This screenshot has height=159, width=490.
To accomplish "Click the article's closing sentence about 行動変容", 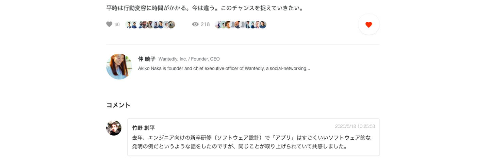I will 205,8.
